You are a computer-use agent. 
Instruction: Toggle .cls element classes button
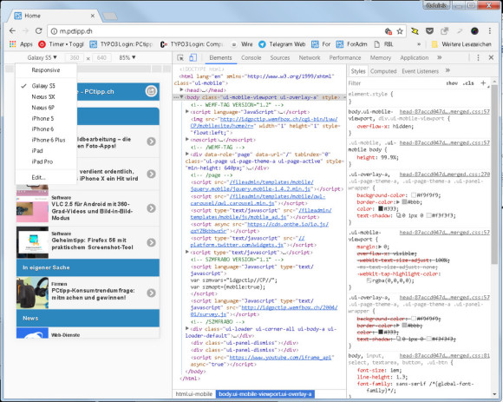[x=468, y=82]
